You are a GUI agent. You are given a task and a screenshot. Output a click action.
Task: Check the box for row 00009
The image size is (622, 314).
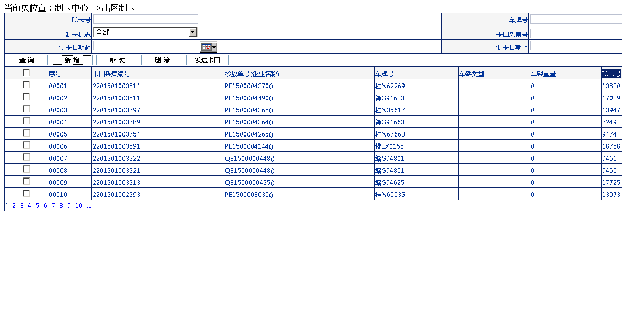(x=26, y=181)
